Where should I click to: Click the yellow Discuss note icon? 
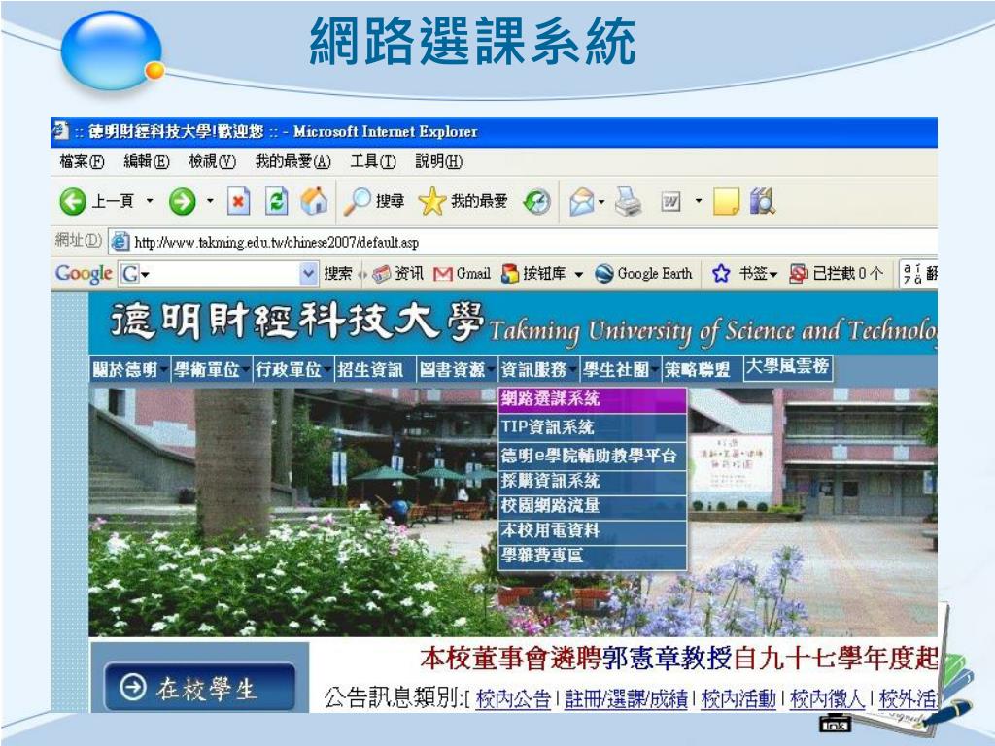pyautogui.click(x=727, y=202)
